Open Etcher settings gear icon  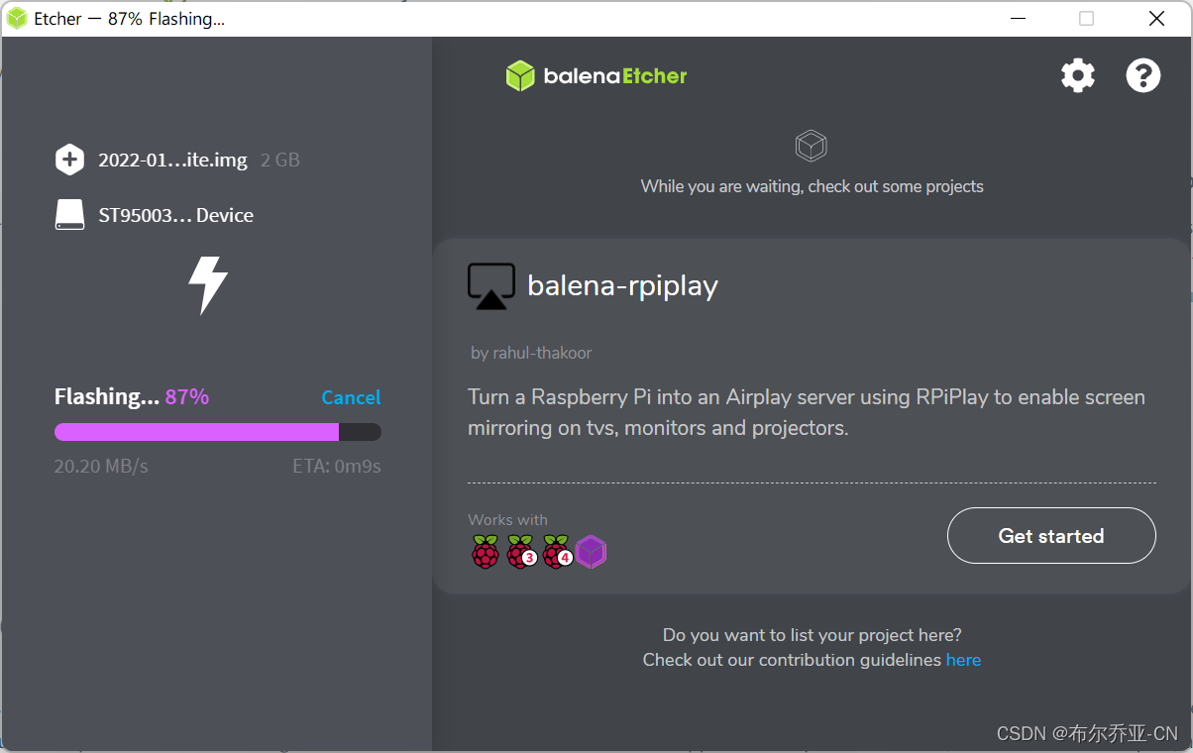[1078, 75]
